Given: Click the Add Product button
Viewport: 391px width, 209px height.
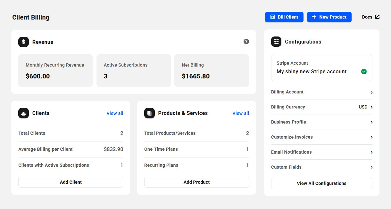Looking at the screenshot, I should point(196,182).
